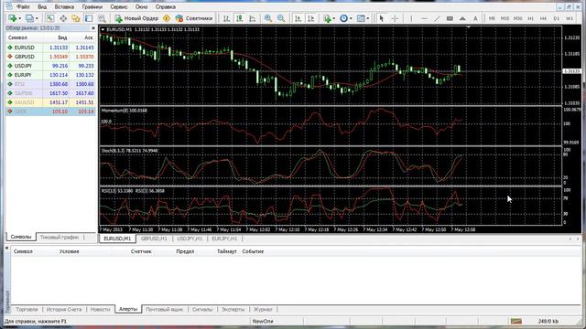Click the triangle next to EURUSD,M1 chart title
The height and width of the screenshot is (329, 586).
point(103,29)
